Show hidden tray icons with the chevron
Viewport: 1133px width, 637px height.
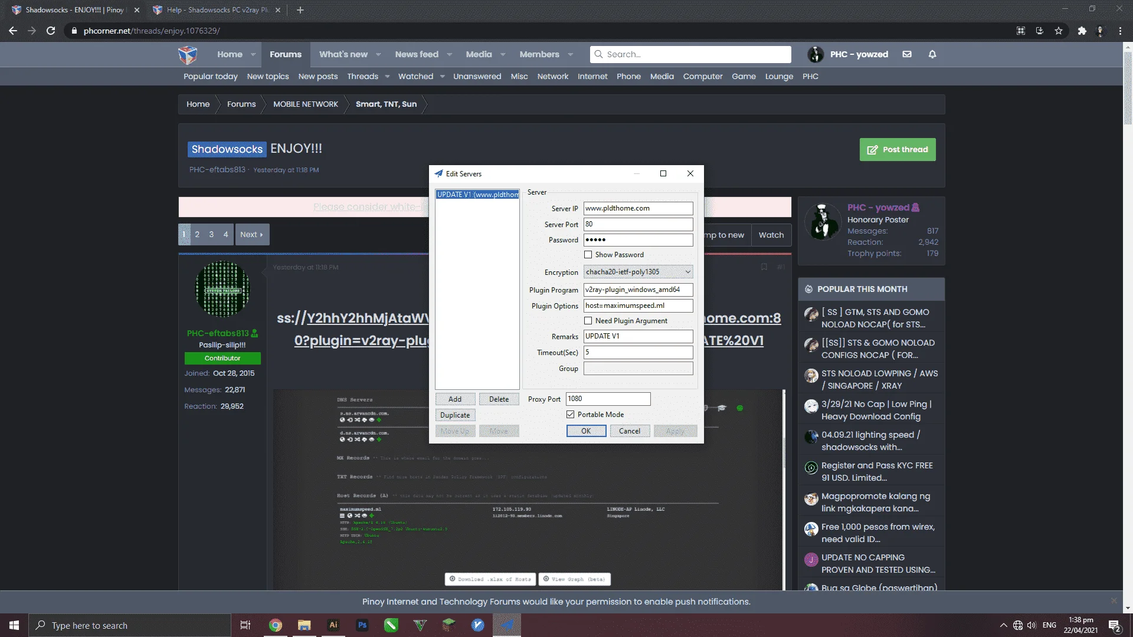[x=1004, y=625]
